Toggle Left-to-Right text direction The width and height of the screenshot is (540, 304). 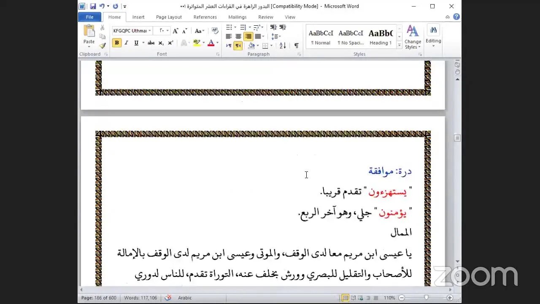tap(229, 46)
